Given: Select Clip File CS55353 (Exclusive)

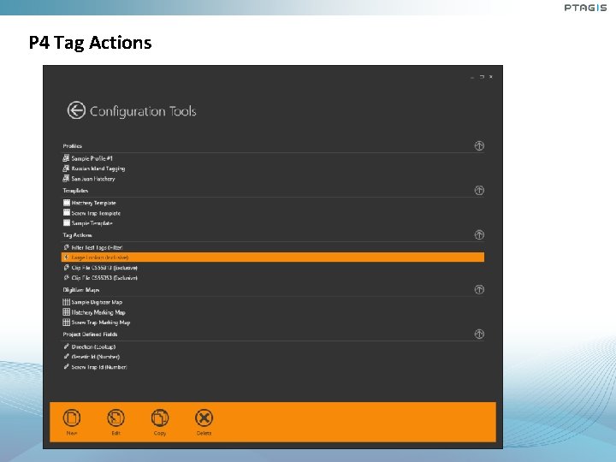Looking at the screenshot, I should point(100,278).
